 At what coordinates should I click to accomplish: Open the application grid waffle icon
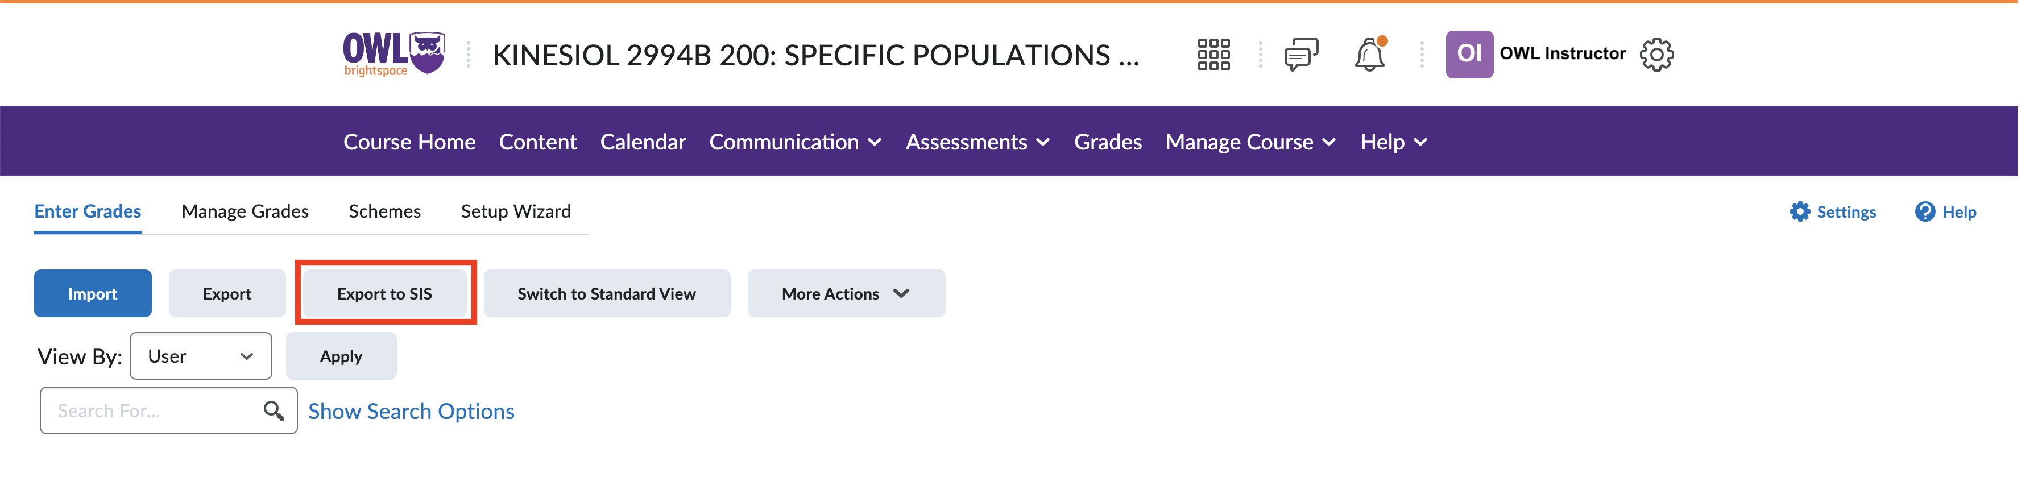(x=1215, y=54)
